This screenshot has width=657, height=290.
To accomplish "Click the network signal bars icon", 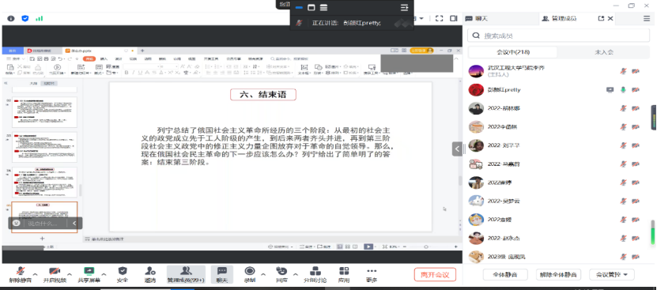I will tap(39, 18).
